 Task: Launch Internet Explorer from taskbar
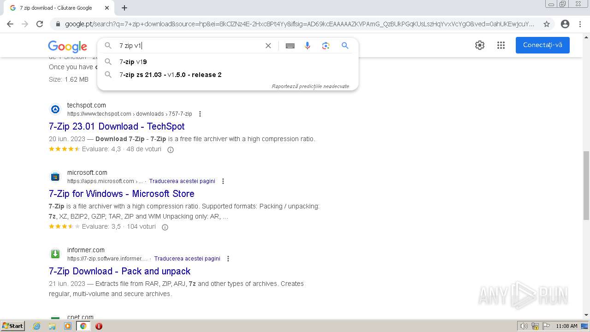click(37, 326)
